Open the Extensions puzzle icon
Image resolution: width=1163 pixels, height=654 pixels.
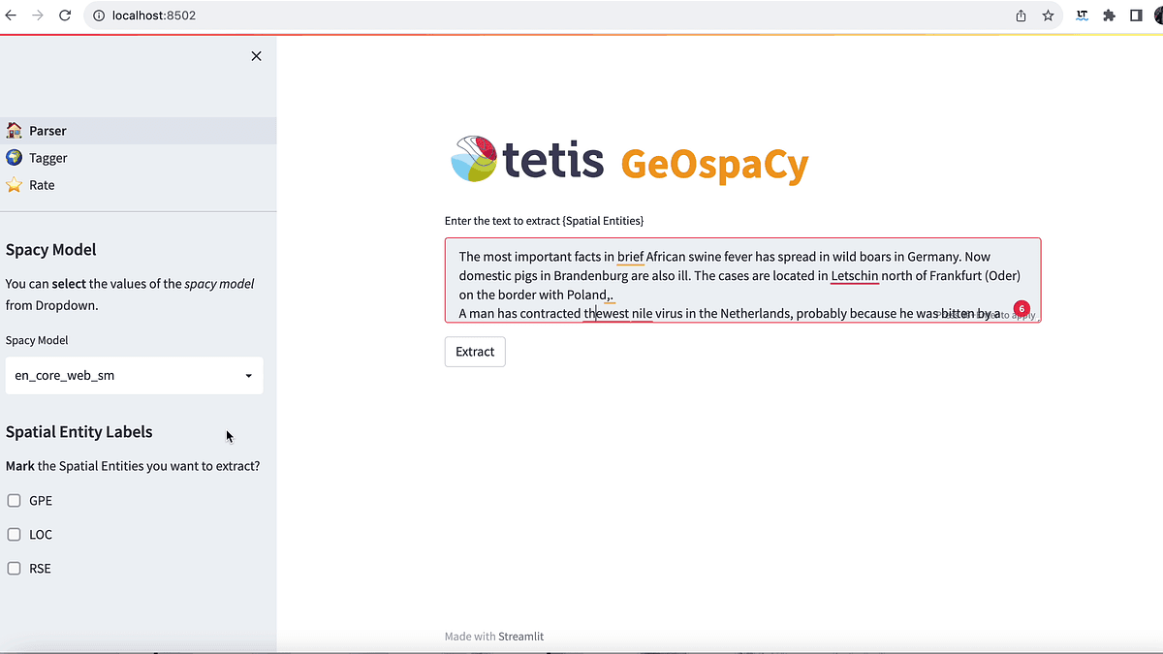(1110, 16)
